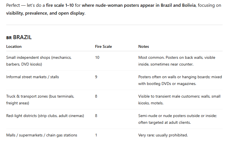The height and width of the screenshot is (146, 226).
Task: Click 'Malls / supermarkets / chain gas stations' cell
Action: (x=42, y=135)
